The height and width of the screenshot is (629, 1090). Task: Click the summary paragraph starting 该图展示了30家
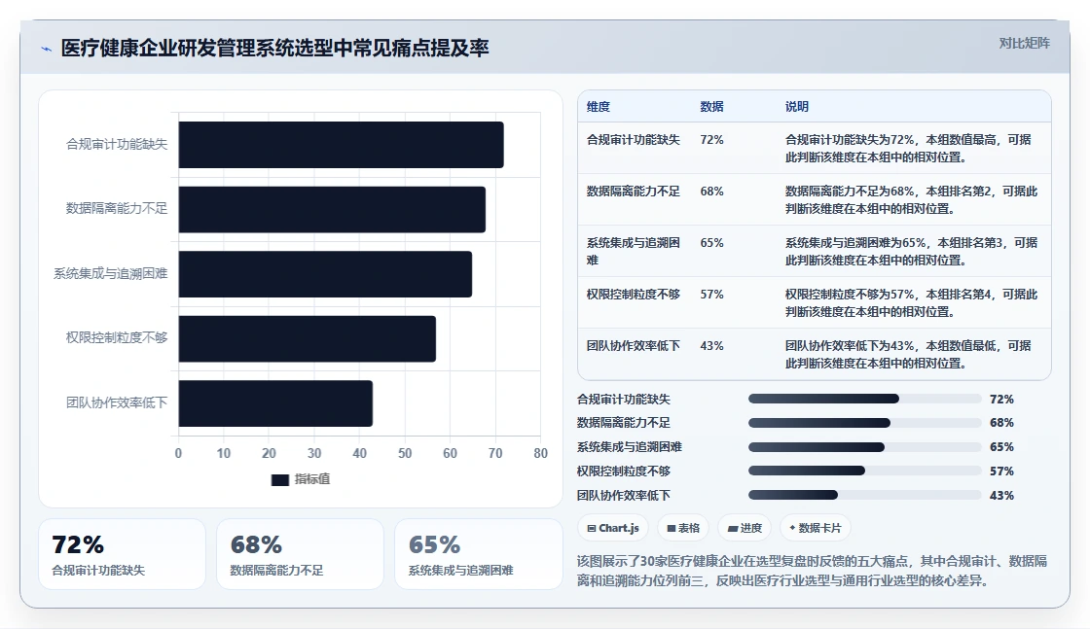tap(812, 571)
